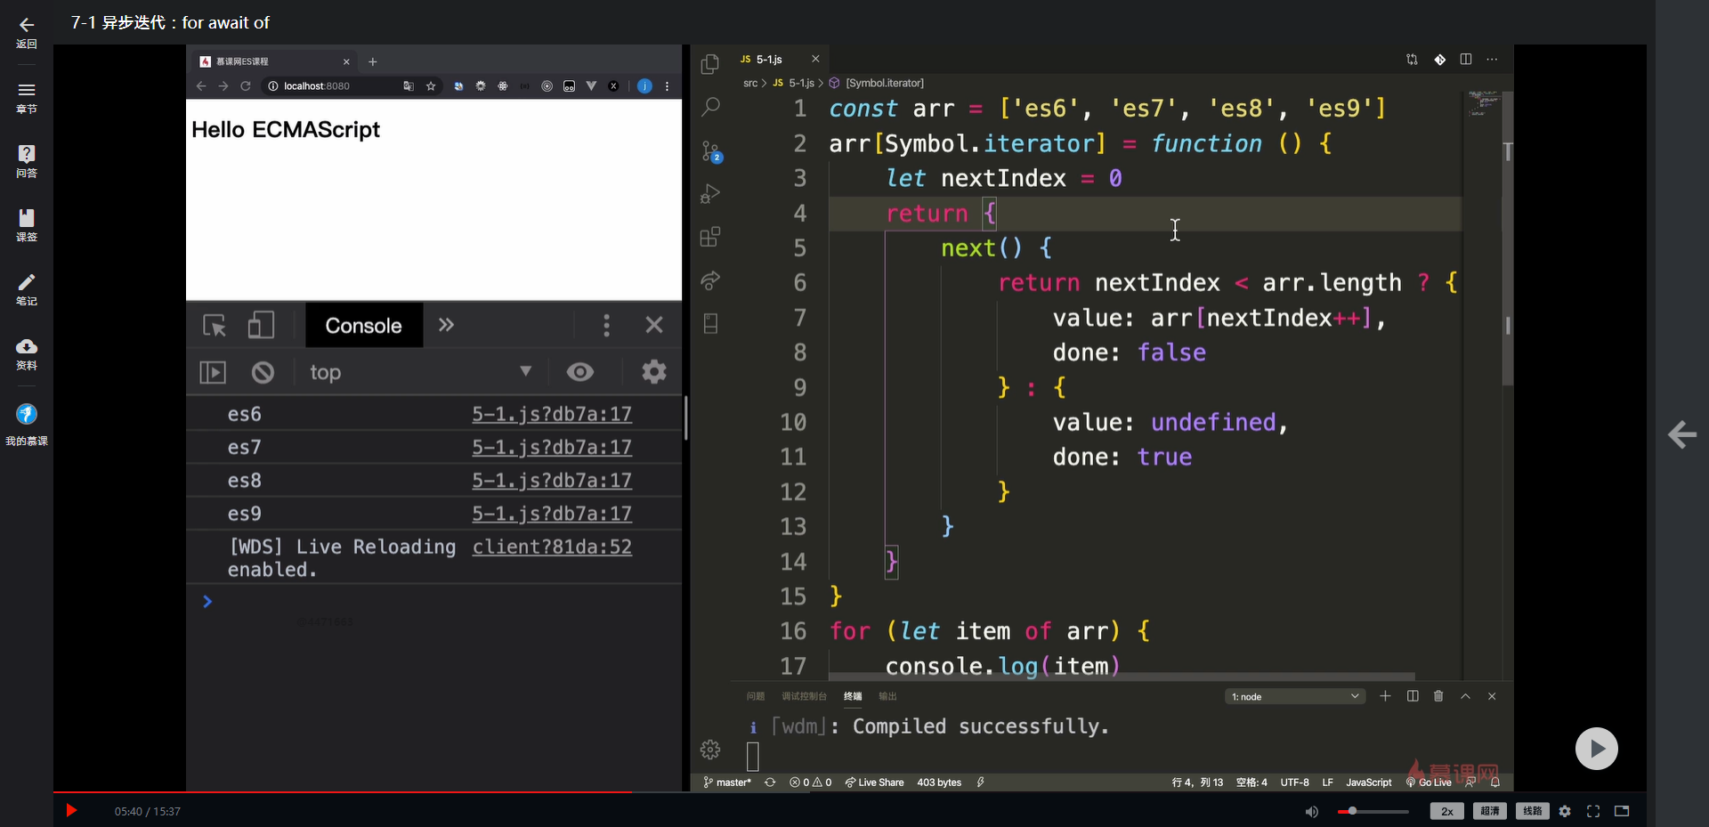Click master* branch in status bar
The image size is (1709, 827).
pos(727,782)
